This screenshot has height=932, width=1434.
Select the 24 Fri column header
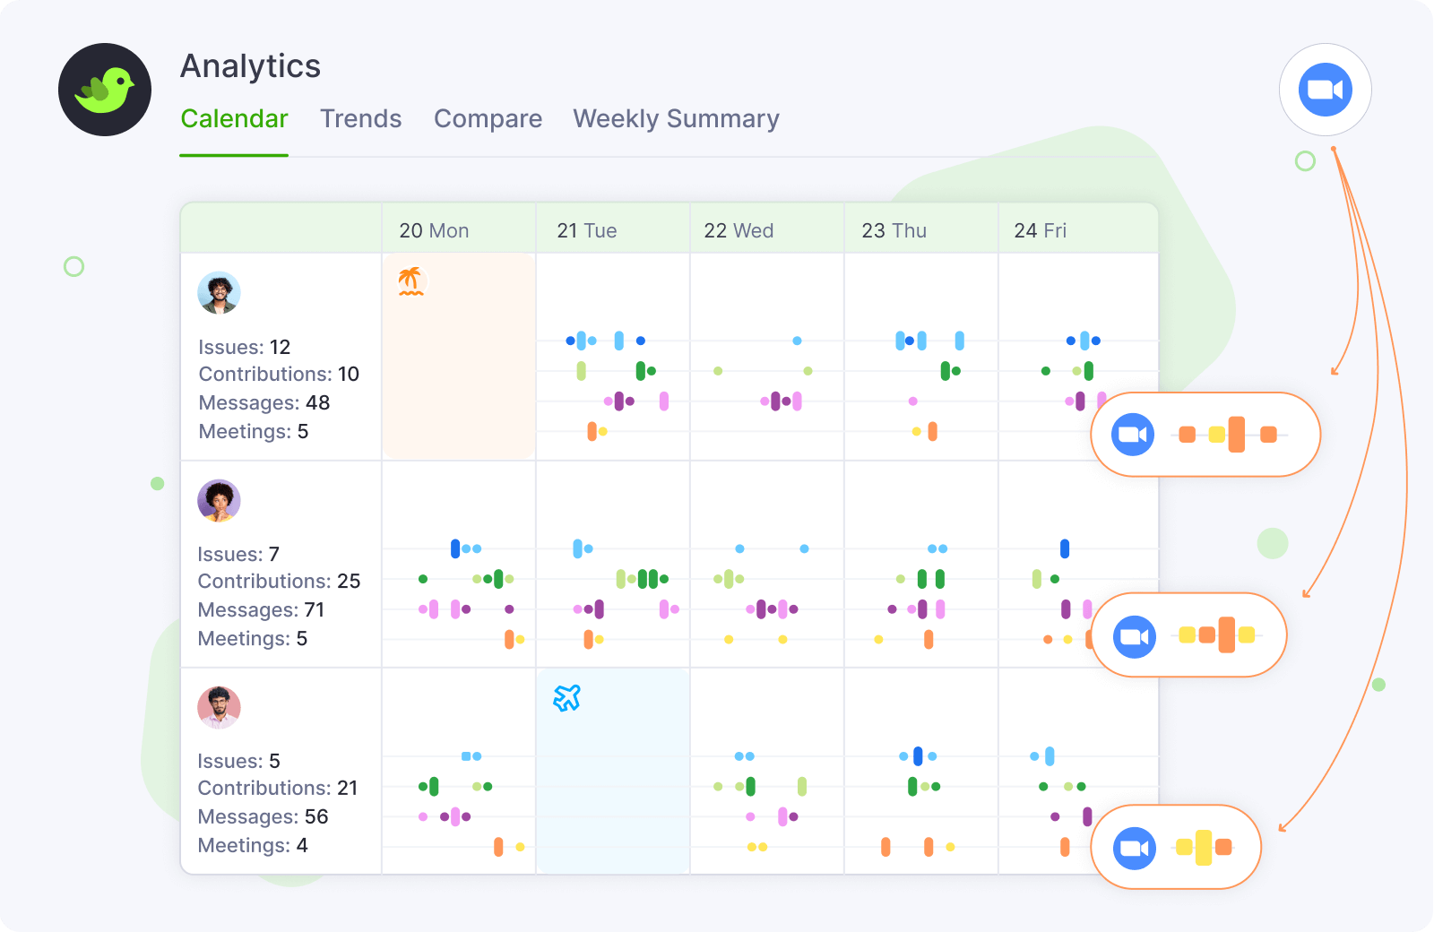(x=1040, y=230)
